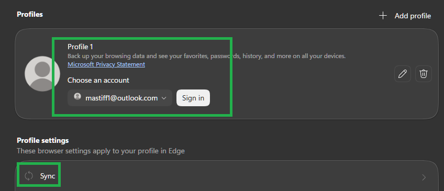444x191 pixels.
Task: Click the pencil edit profile icon
Action: pyautogui.click(x=402, y=74)
